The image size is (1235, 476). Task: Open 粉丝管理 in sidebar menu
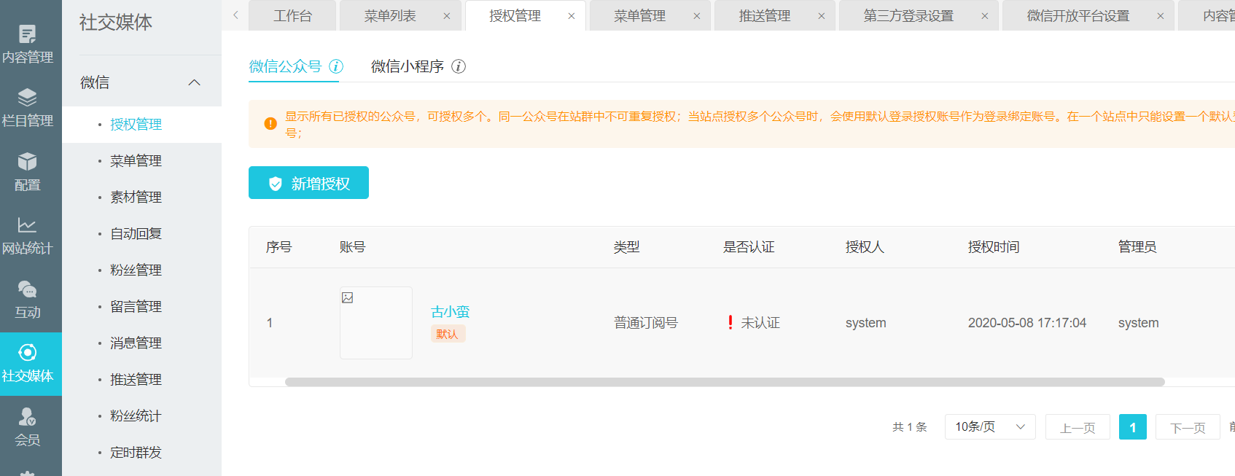[136, 270]
